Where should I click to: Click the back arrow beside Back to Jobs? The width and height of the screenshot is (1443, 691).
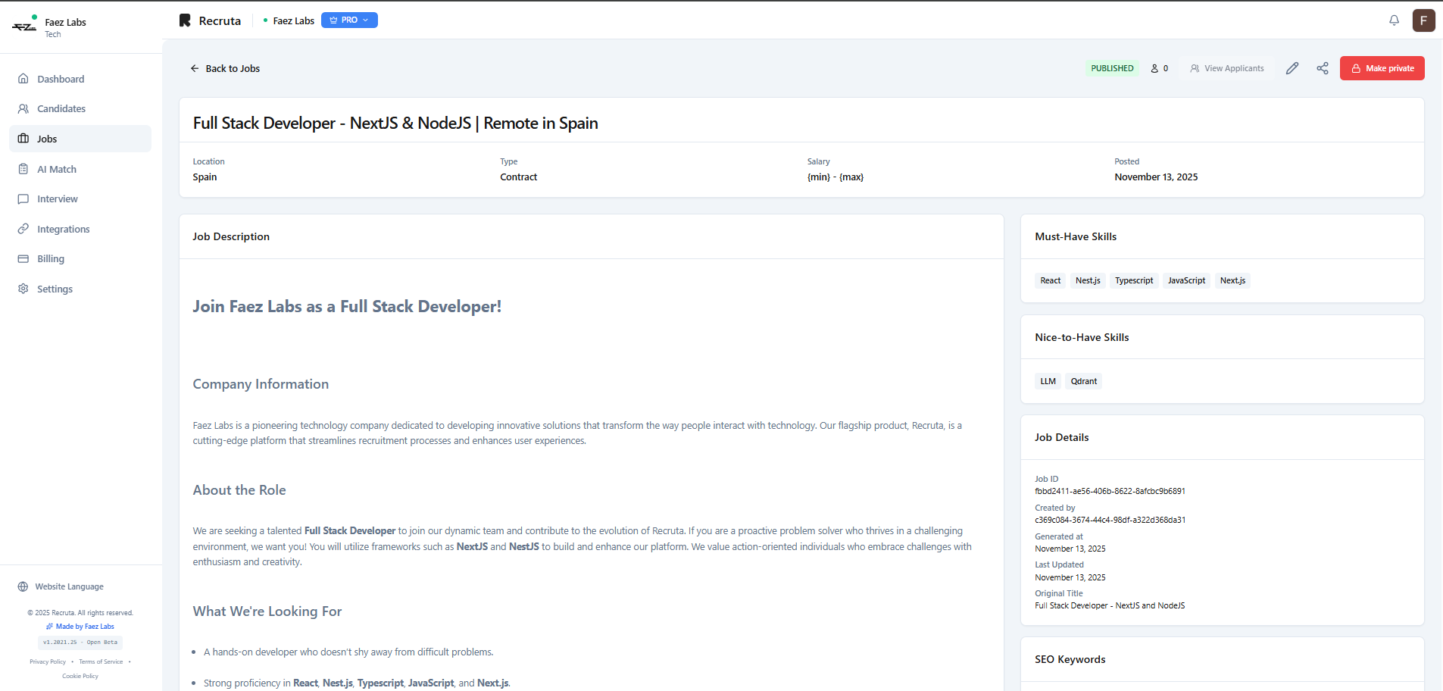pyautogui.click(x=195, y=68)
